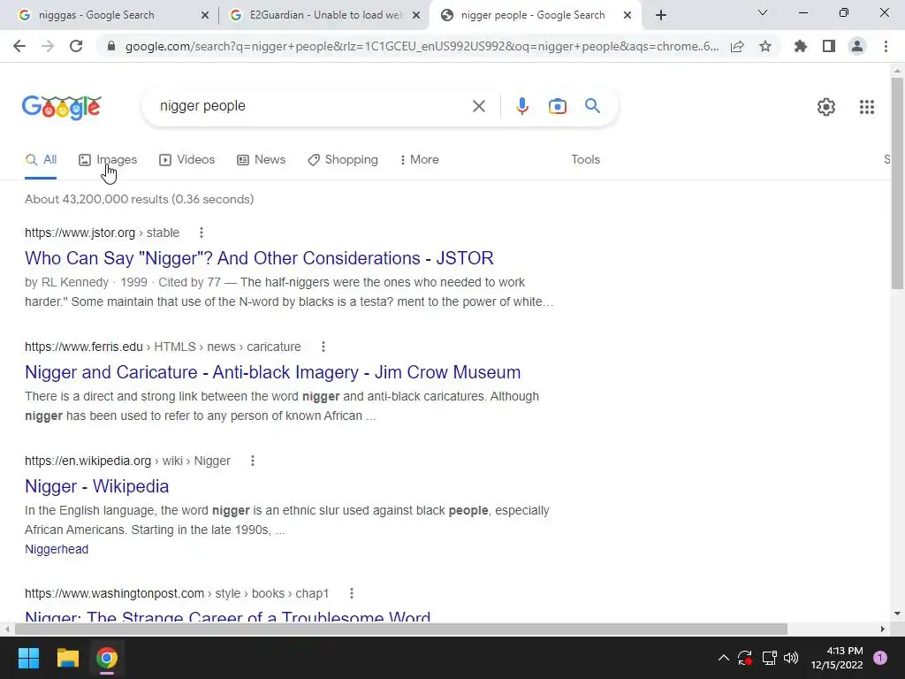Image resolution: width=905 pixels, height=679 pixels.
Task: Open a new browser tab
Action: (x=661, y=15)
